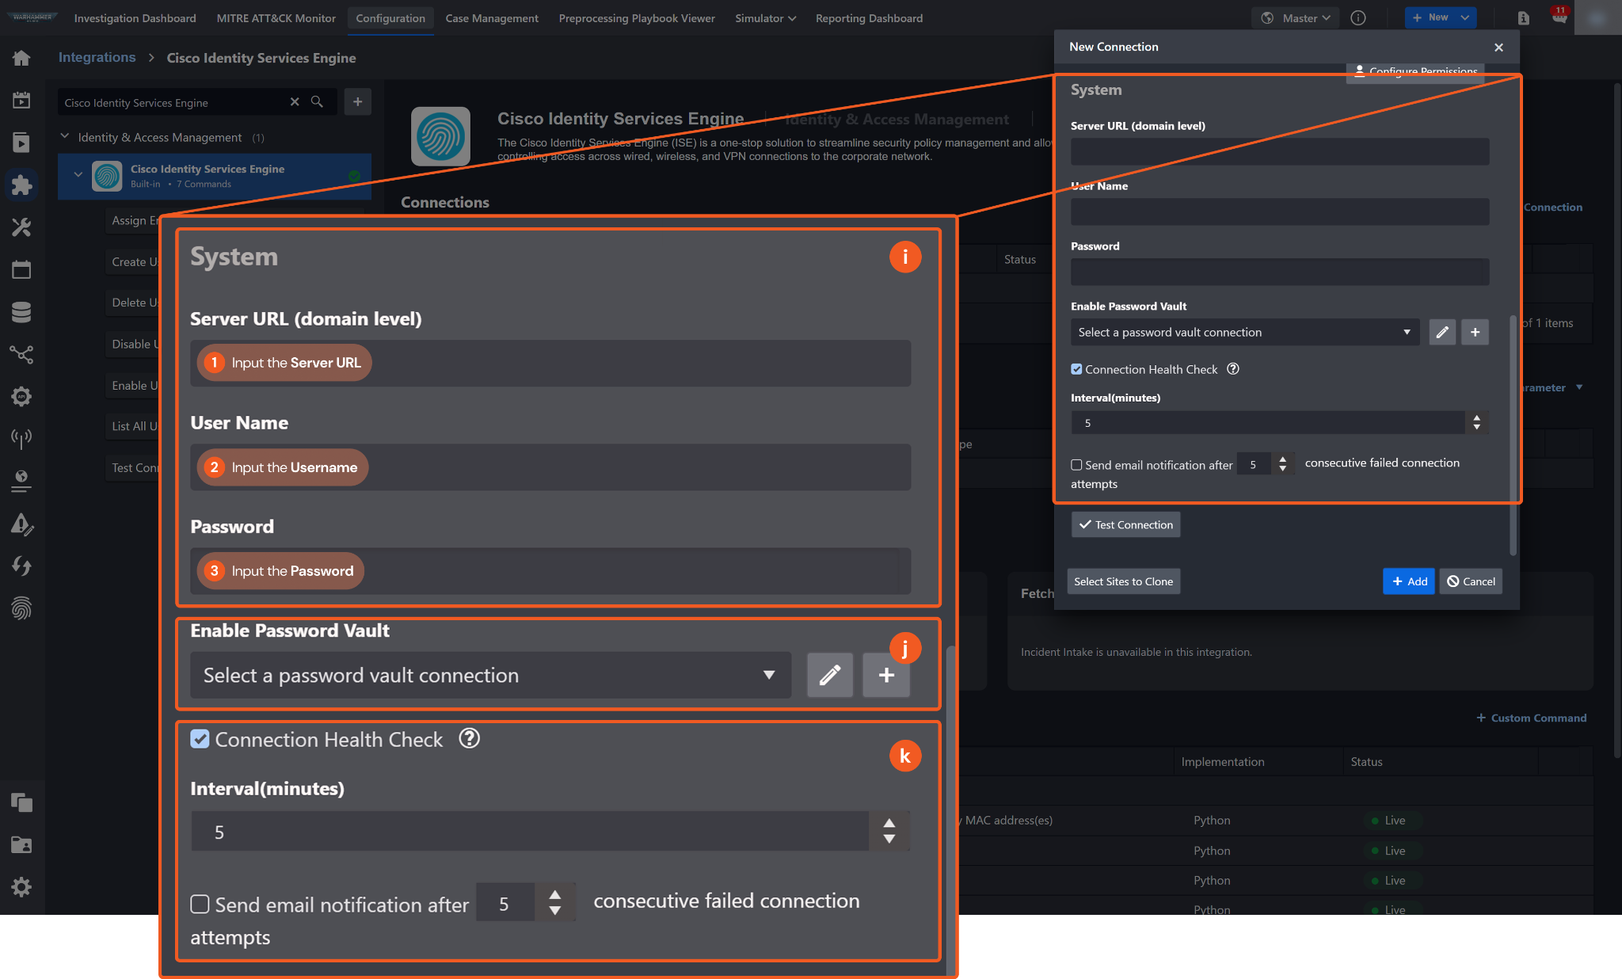This screenshot has width=1622, height=979.
Task: Click the New Connection dialog scrollbar
Action: tap(1513, 436)
